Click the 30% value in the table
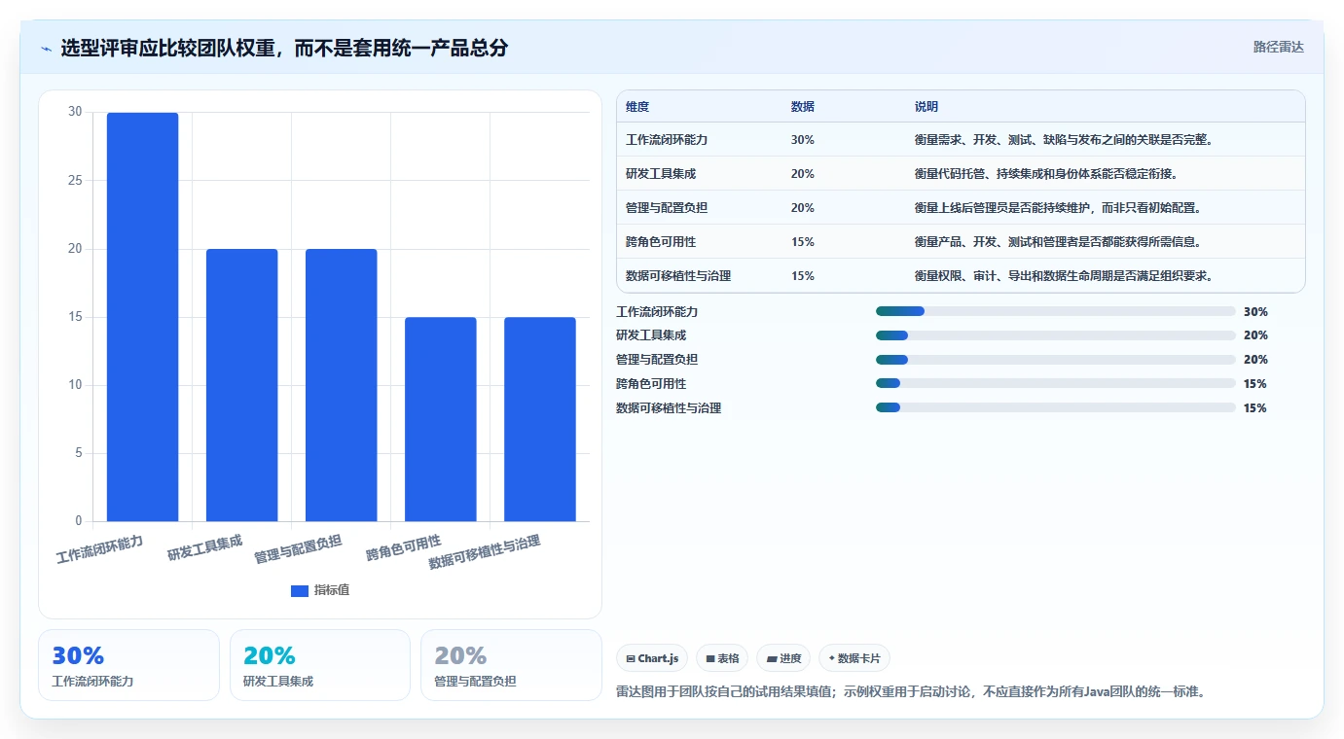The height and width of the screenshot is (739, 1344). (803, 140)
